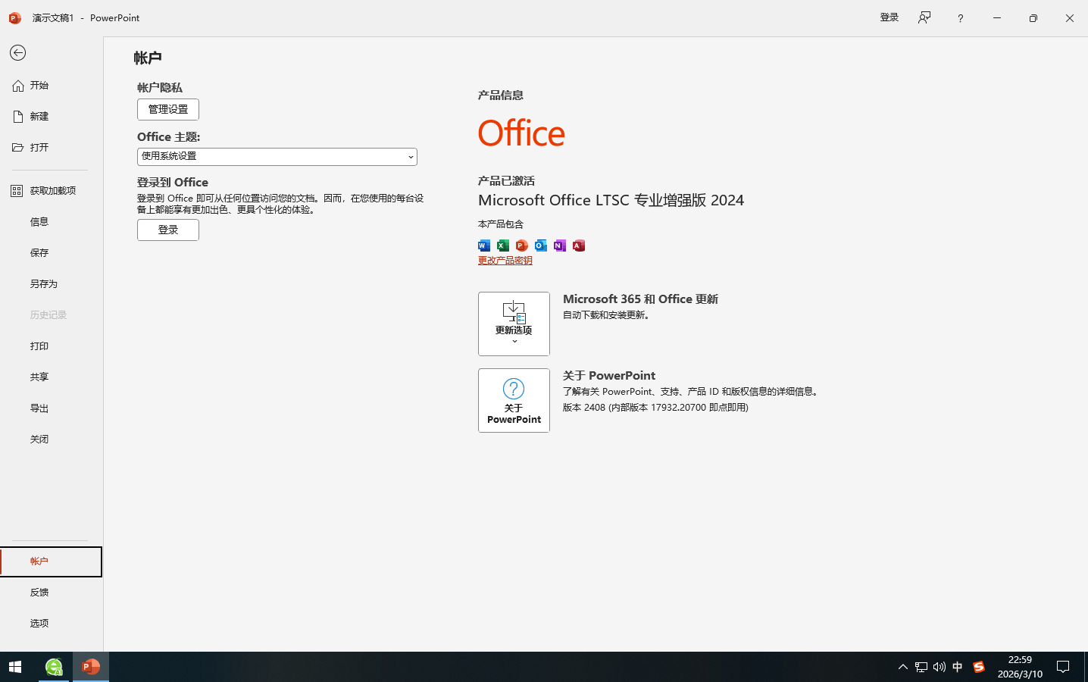Open the 打开 (Open) page
Image resolution: width=1088 pixels, height=682 pixels.
[52, 148]
